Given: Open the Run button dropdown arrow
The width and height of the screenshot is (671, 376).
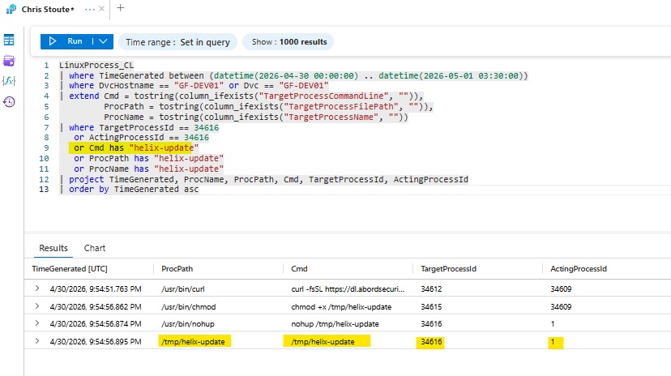Looking at the screenshot, I should [103, 41].
